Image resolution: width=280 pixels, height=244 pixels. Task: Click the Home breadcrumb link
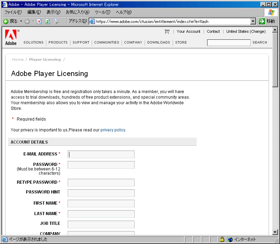[18, 60]
